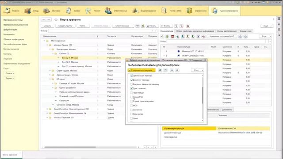
Task: Open the Ответственные section icon
Action: click(108, 11)
